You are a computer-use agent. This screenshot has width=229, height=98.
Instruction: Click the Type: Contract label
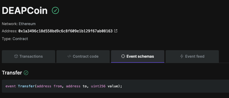click(15, 39)
